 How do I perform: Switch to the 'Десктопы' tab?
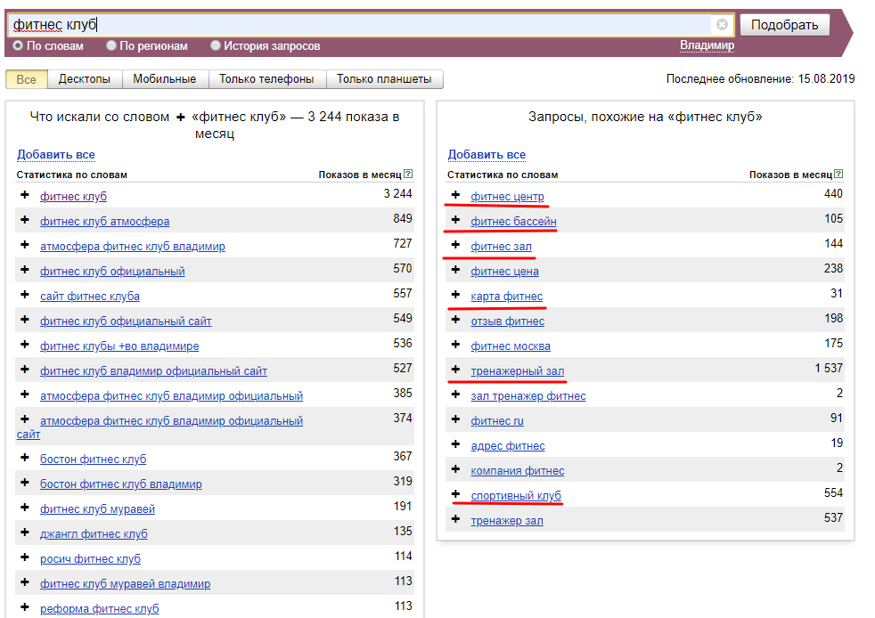click(x=85, y=79)
